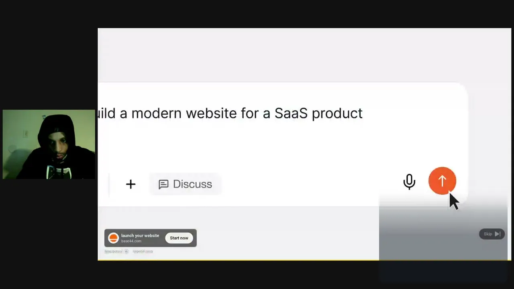Screen dimensions: 514x289
Task: Select the webcam overlay of the hooded person
Action: pos(49,144)
